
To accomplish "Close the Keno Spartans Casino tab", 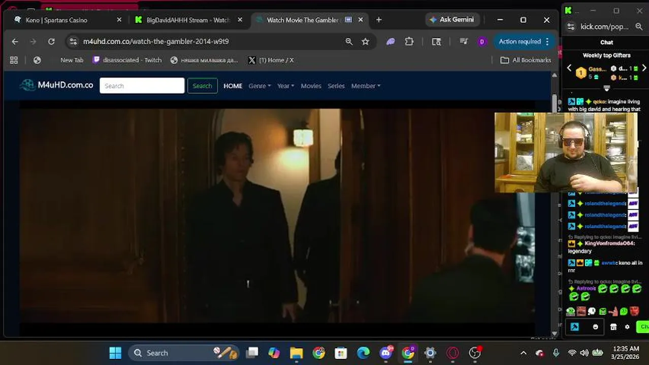I will 119,20.
